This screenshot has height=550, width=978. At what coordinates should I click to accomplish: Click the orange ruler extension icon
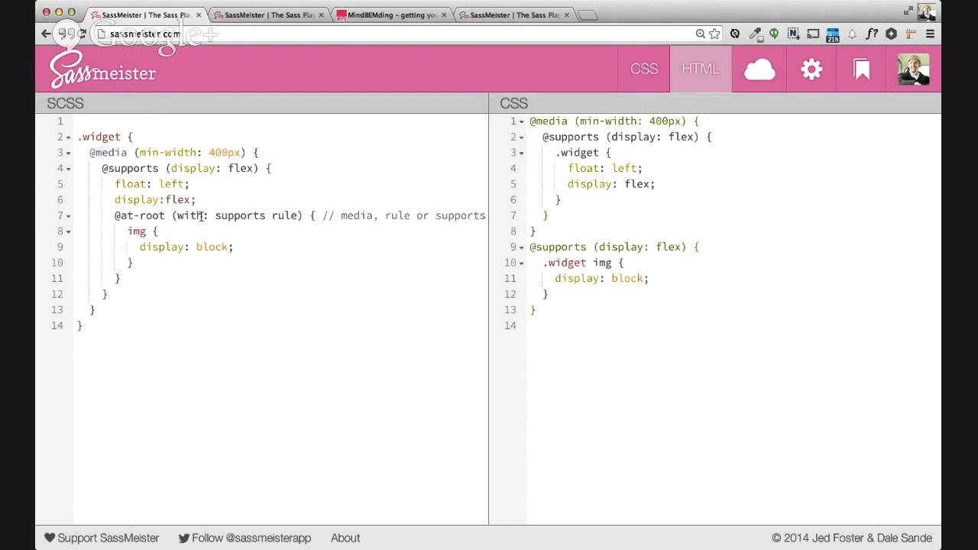pyautogui.click(x=910, y=34)
